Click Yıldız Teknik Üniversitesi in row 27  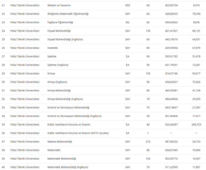coord(25,56)
